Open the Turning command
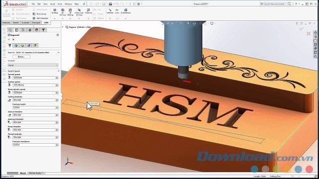 click(88, 11)
